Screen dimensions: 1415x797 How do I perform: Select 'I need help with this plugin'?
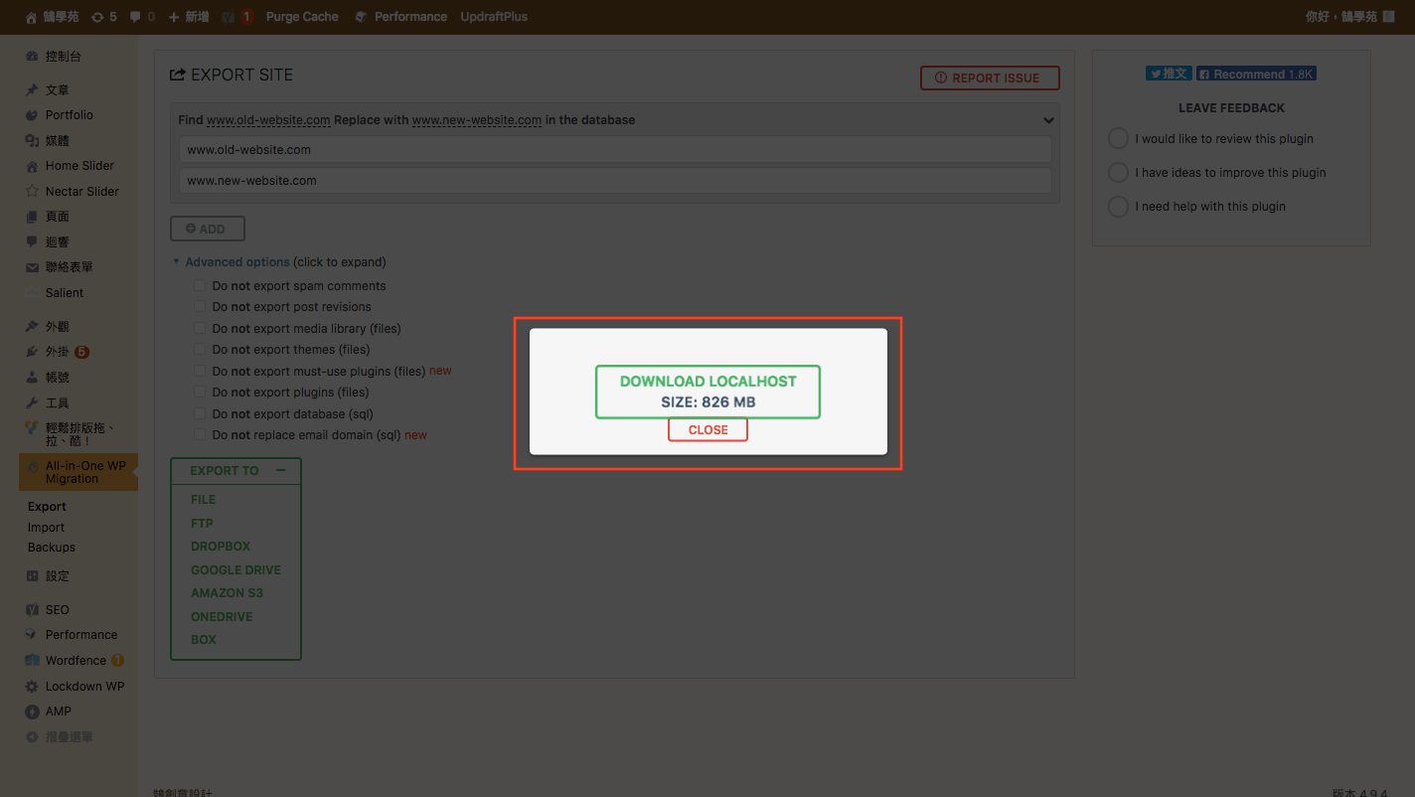(1118, 207)
